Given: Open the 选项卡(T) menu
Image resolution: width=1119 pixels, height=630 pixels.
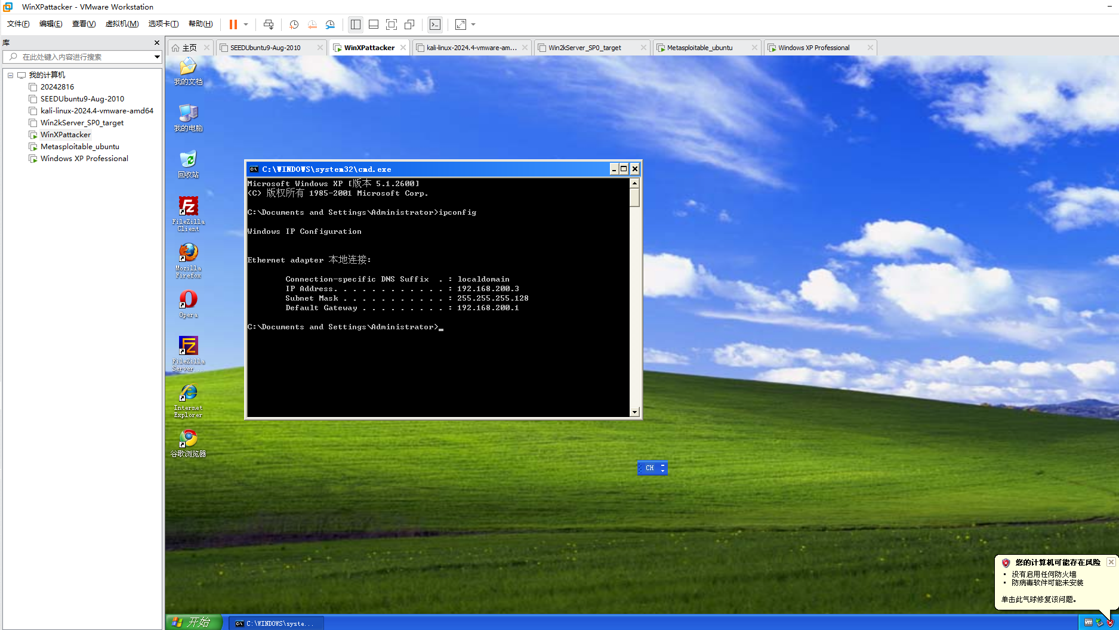Looking at the screenshot, I should pos(164,24).
